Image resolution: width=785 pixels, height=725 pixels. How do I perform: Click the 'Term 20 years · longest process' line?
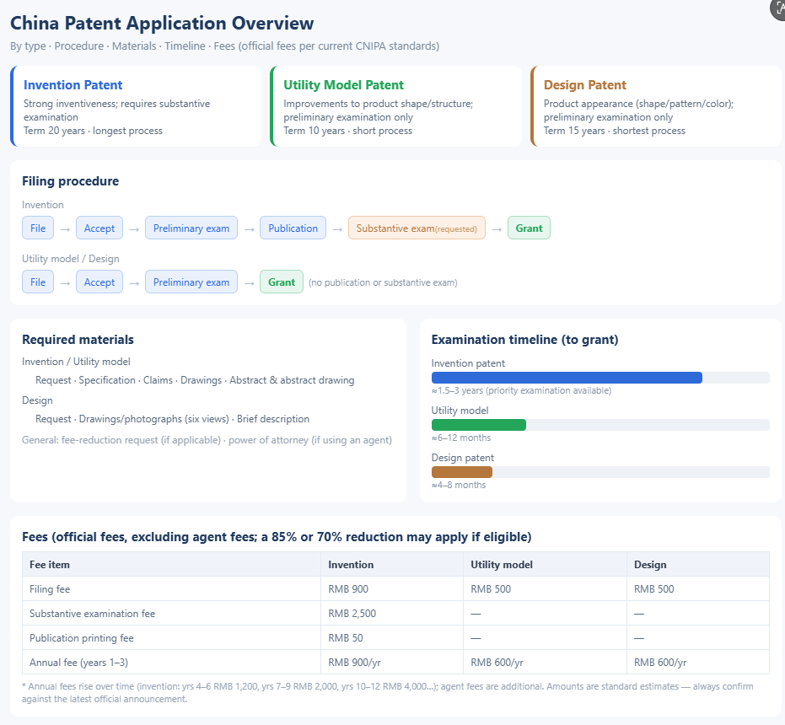coord(93,131)
